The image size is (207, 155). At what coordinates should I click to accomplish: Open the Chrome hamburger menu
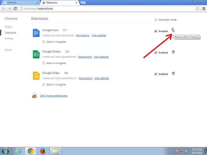204,9
